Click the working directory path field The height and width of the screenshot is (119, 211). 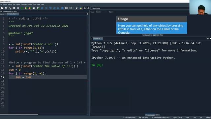click(x=140, y=8)
